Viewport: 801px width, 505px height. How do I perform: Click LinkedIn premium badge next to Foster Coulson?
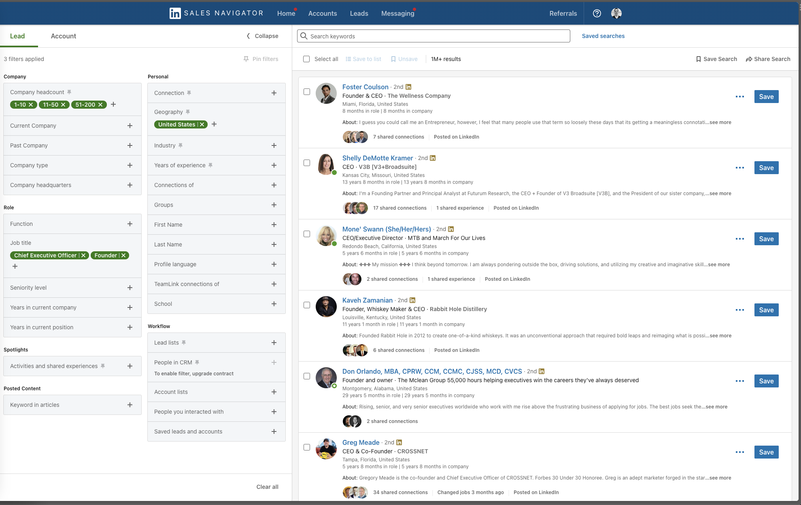pyautogui.click(x=408, y=87)
